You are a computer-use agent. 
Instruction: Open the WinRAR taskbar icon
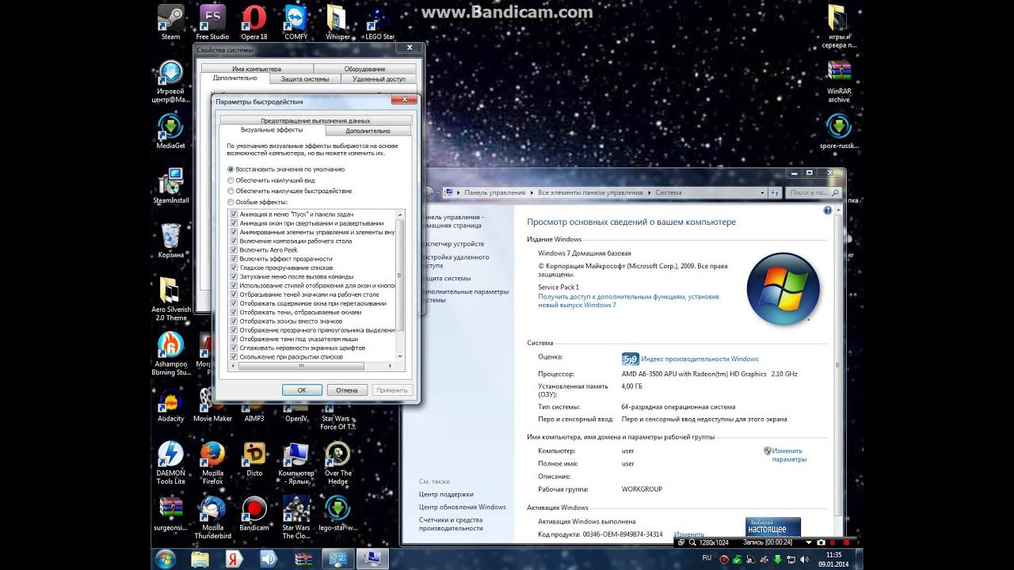[303, 559]
